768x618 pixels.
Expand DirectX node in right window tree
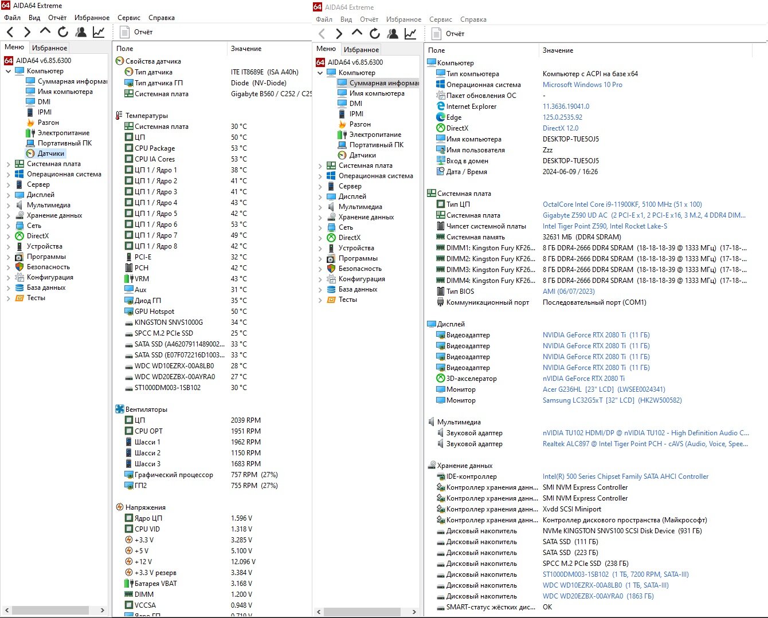[x=320, y=238]
